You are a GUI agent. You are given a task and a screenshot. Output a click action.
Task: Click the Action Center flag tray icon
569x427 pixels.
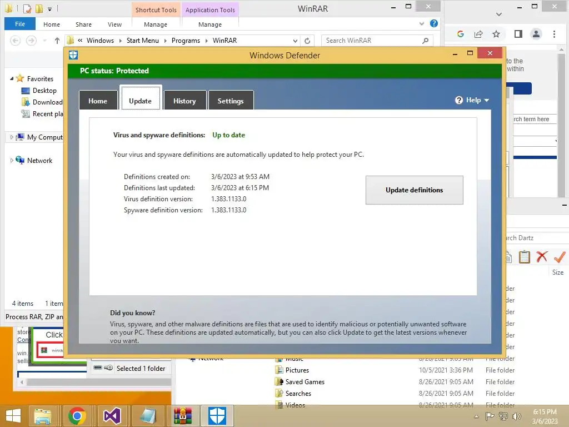(x=490, y=416)
